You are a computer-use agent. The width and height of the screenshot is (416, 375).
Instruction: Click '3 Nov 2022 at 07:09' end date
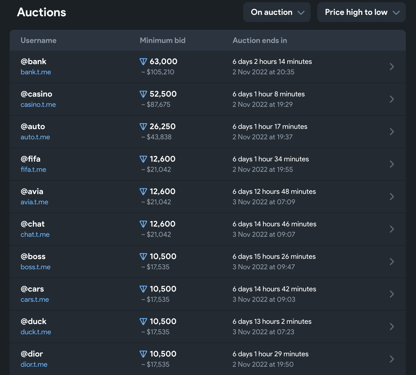264,202
